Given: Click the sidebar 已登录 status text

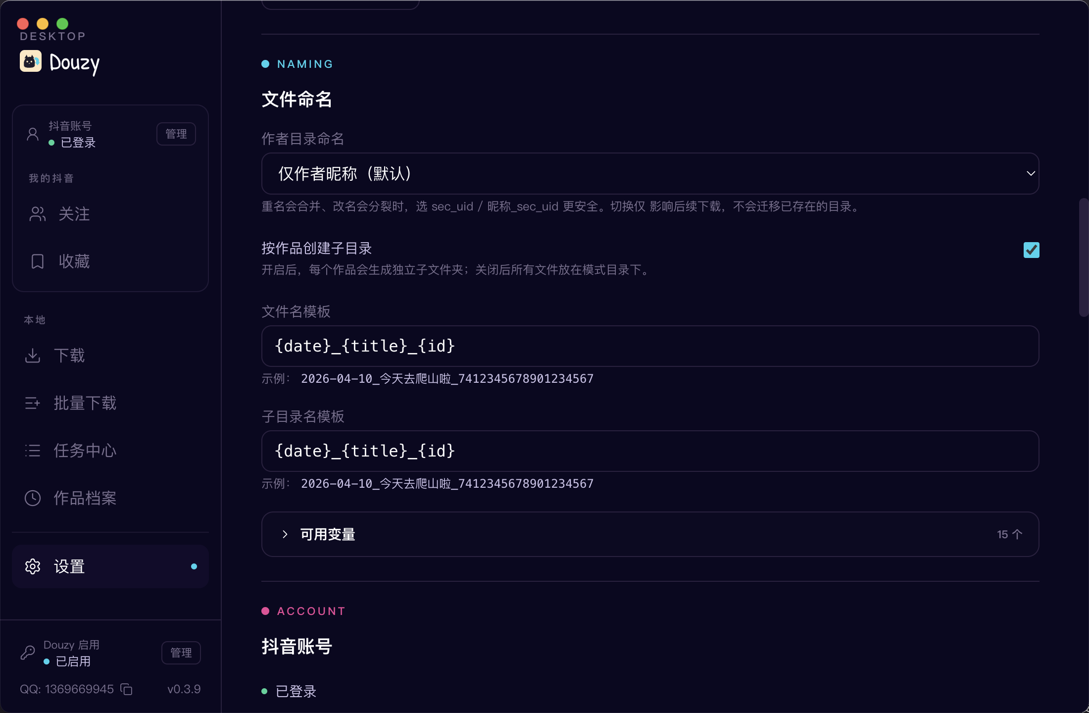Looking at the screenshot, I should click(78, 143).
